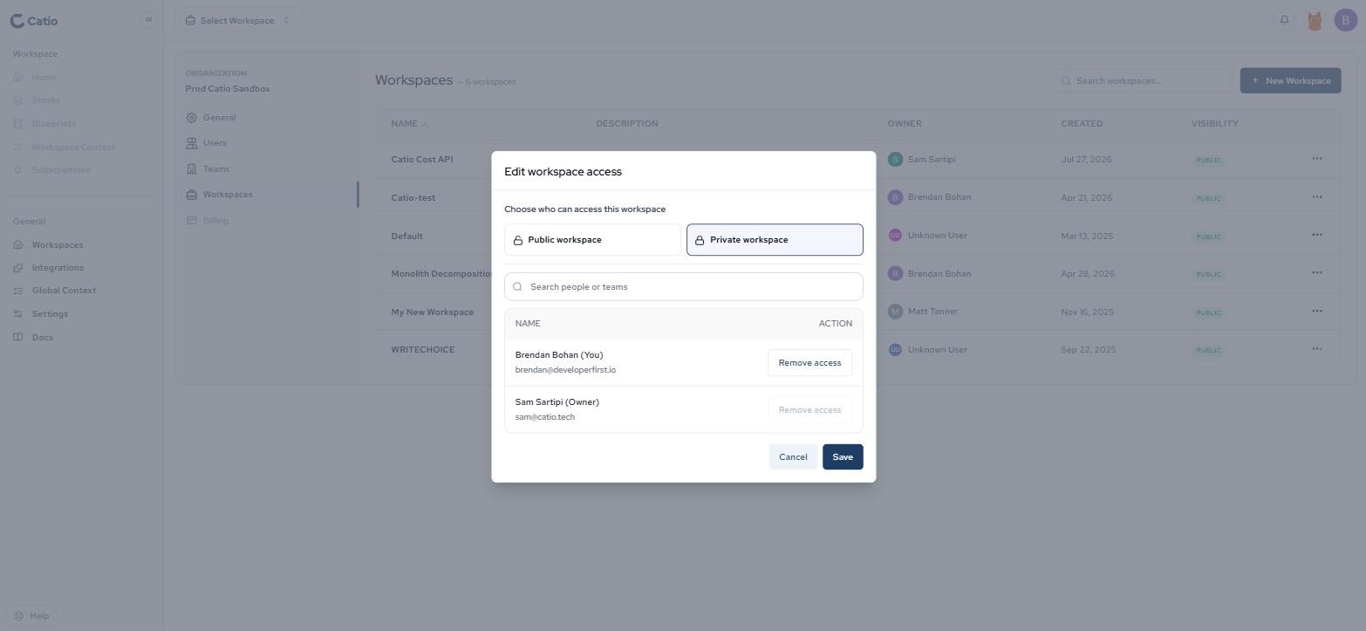Open the Help icon at the bottom left
Image resolution: width=1366 pixels, height=631 pixels.
(17, 616)
